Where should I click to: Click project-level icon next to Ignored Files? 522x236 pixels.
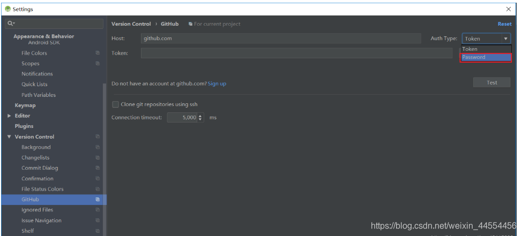98,210
